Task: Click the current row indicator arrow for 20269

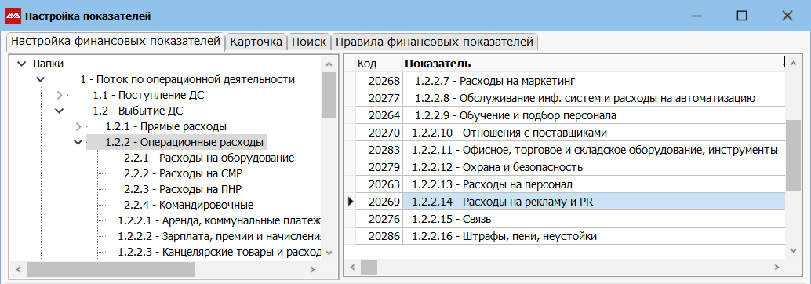Action: click(x=351, y=202)
